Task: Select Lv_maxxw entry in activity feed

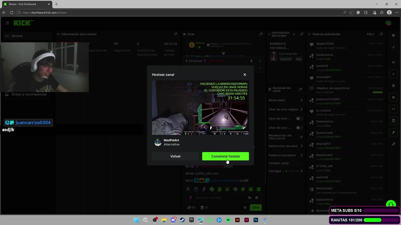Action: pyautogui.click(x=346, y=112)
